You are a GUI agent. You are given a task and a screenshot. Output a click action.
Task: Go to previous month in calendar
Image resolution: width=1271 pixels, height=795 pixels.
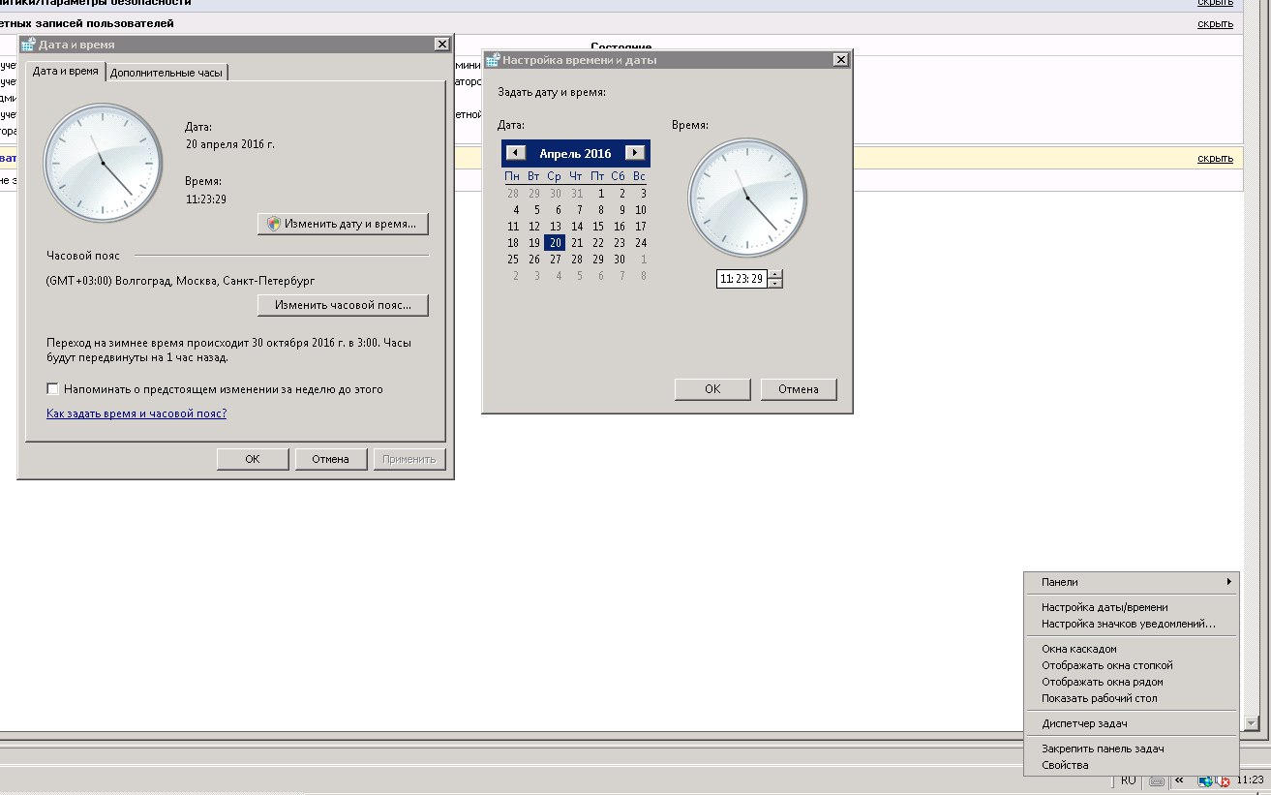pos(516,153)
